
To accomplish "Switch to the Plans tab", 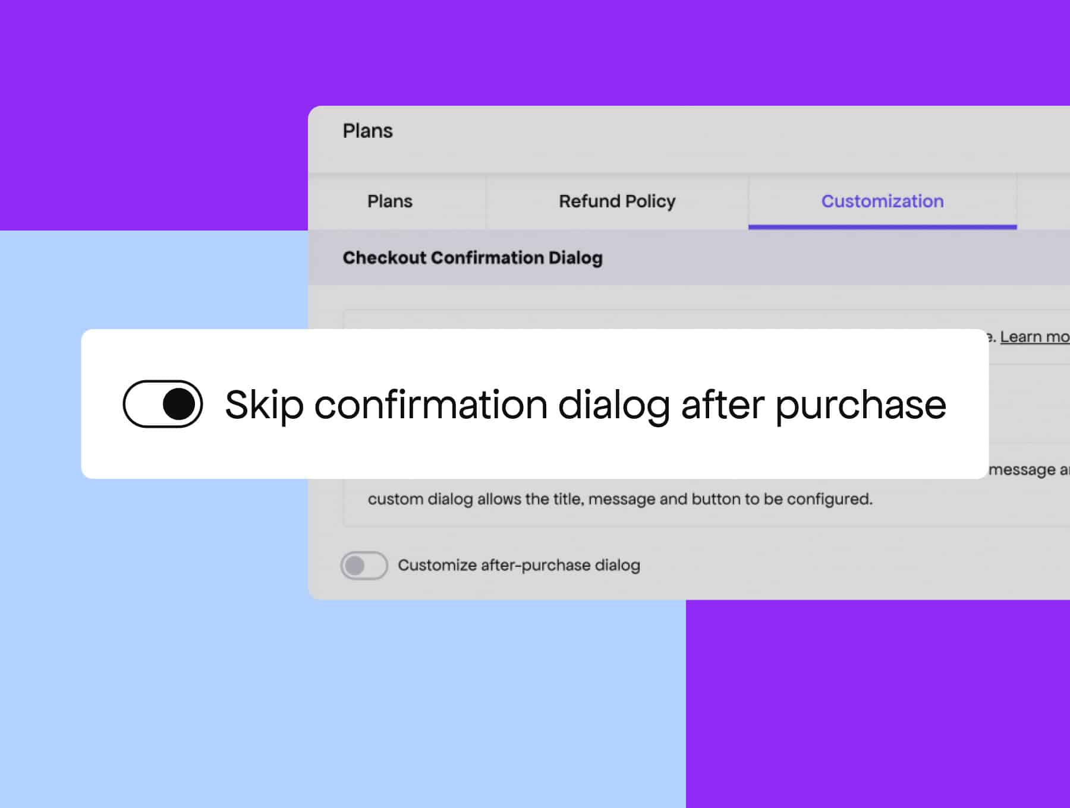I will [x=389, y=201].
